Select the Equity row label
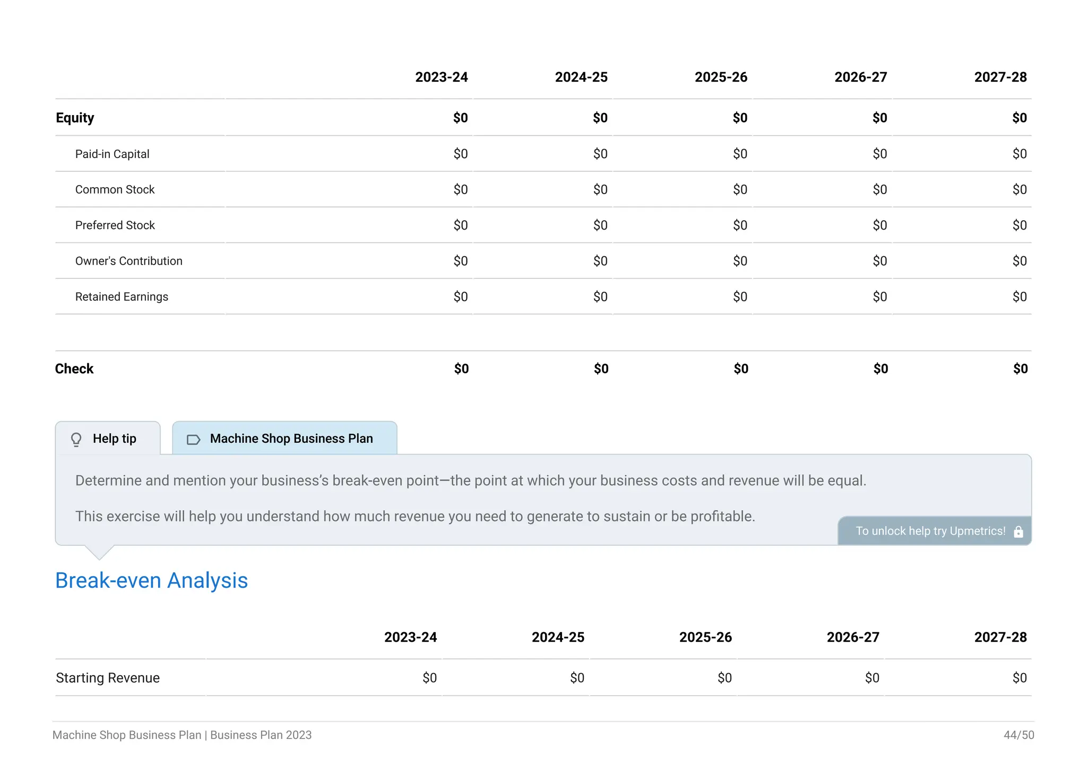Screen dimensions: 1087x768 [75, 118]
